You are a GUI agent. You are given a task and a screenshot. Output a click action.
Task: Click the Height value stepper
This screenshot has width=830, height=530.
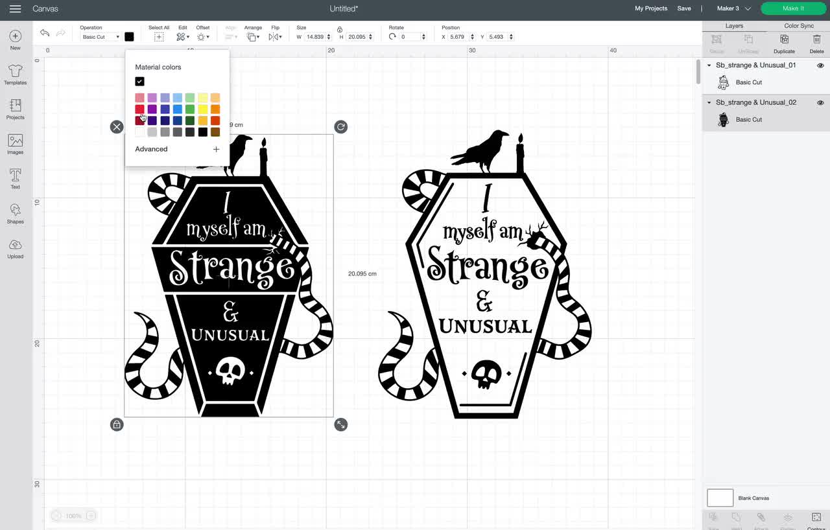[370, 37]
